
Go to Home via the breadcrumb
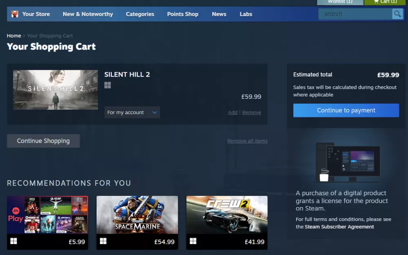14,35
